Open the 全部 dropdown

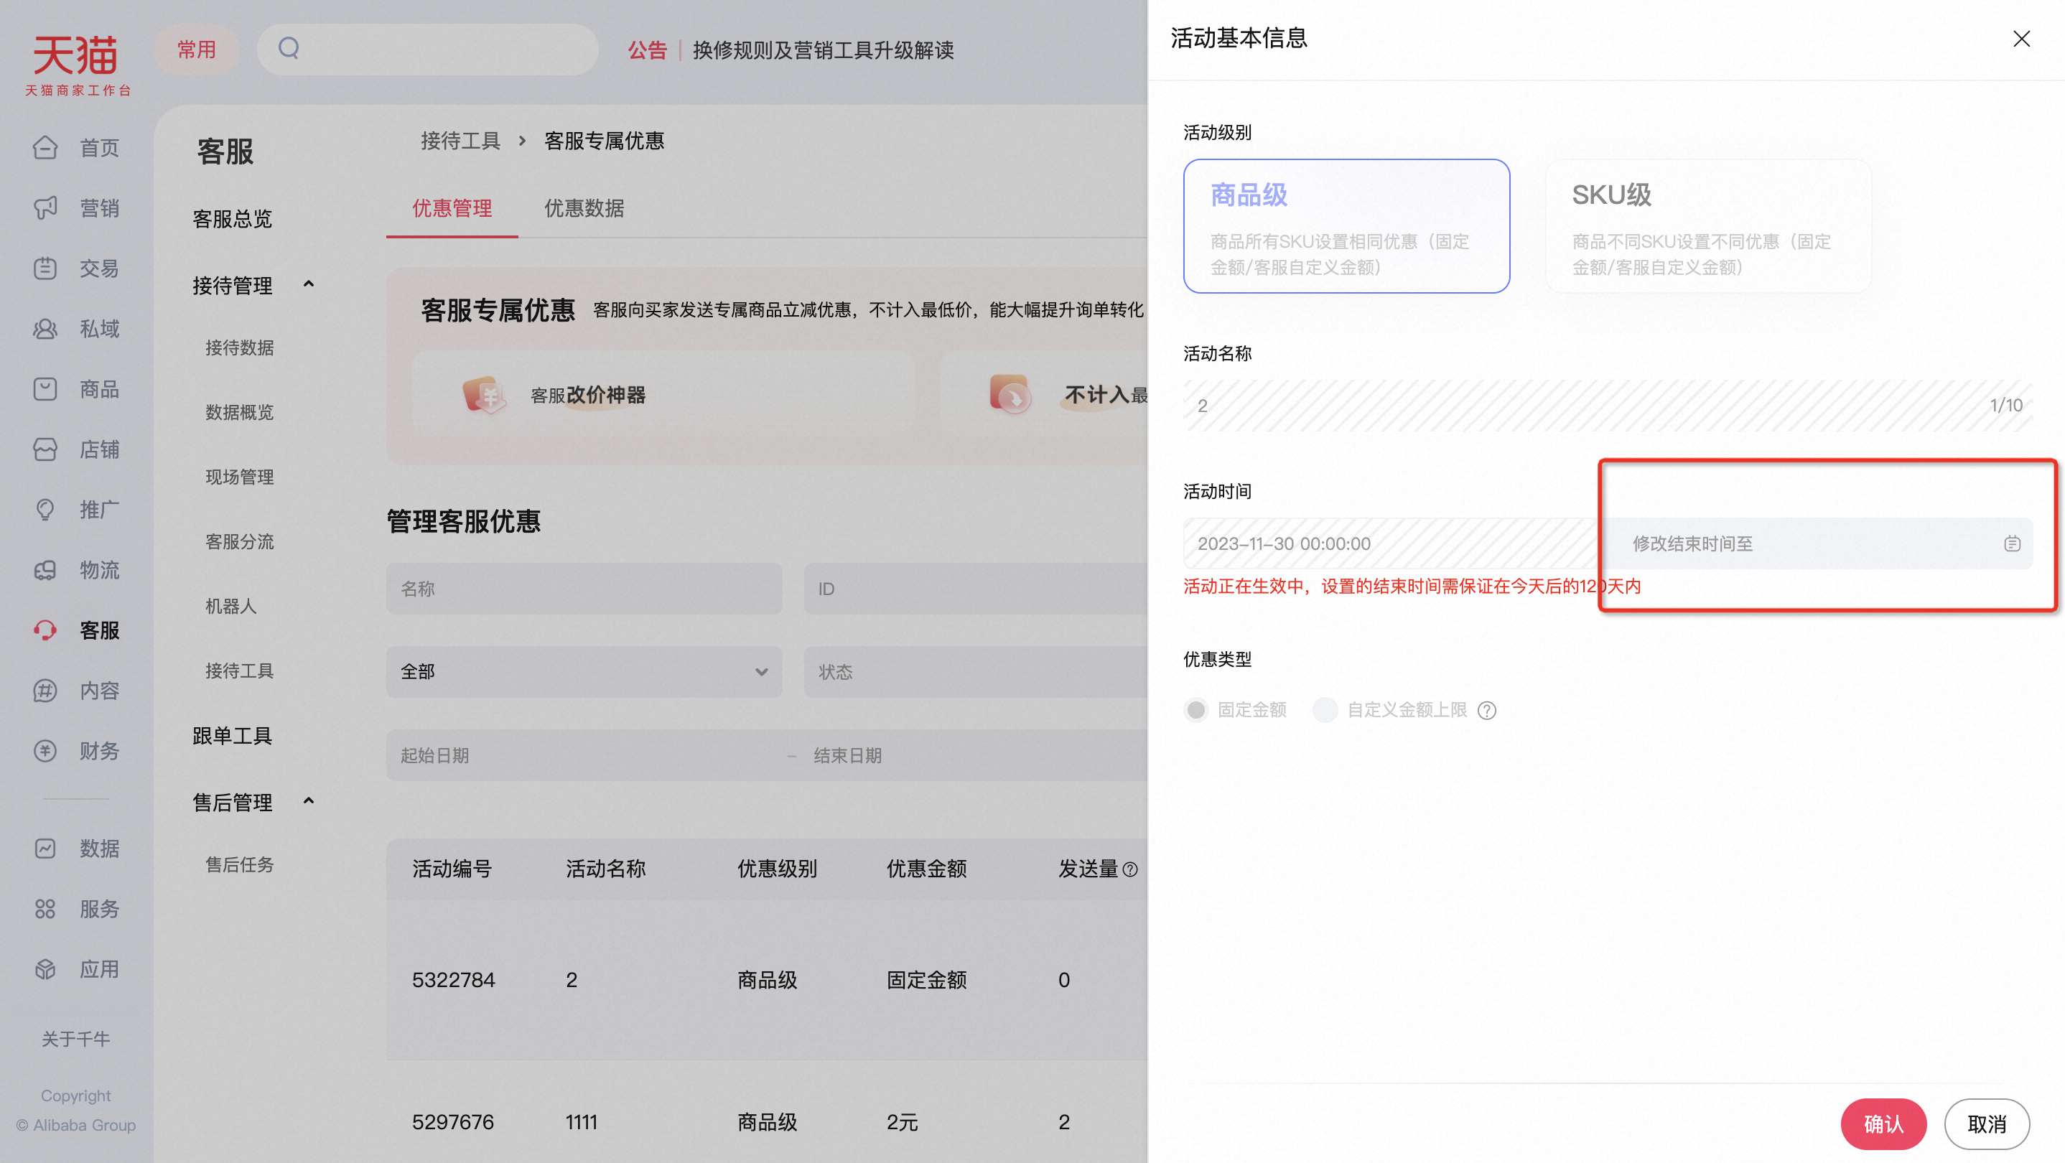[x=584, y=672]
